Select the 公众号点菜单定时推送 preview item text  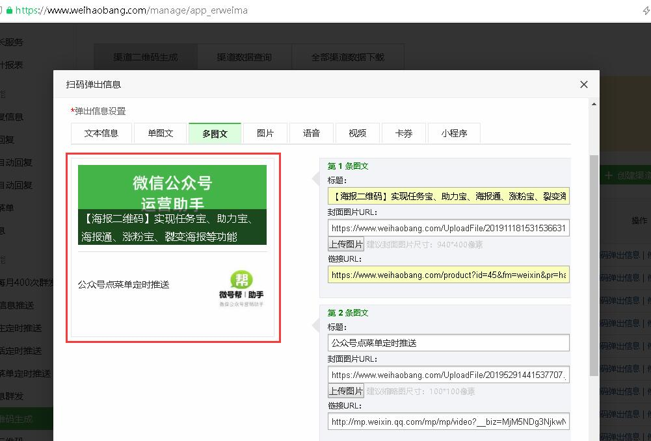[x=124, y=284]
